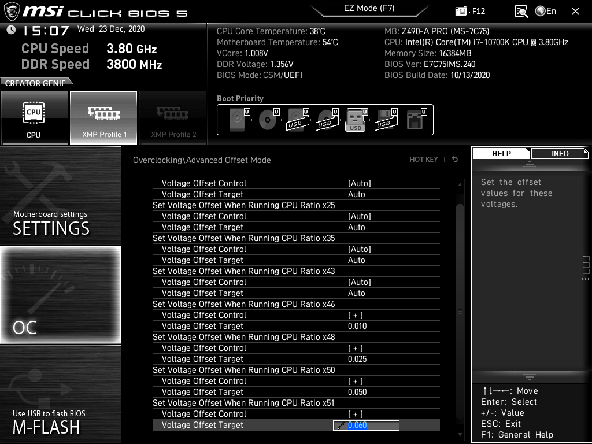This screenshot has width=592, height=444.
Task: Click the clock icon beside the time
Action: [12, 29]
